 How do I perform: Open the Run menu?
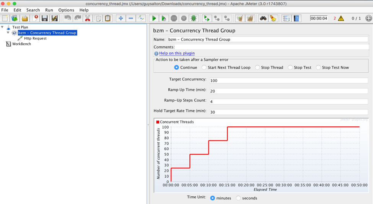(x=49, y=10)
